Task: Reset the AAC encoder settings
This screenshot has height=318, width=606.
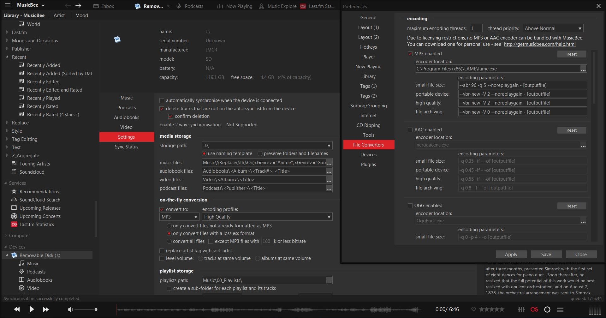Action: (x=572, y=130)
